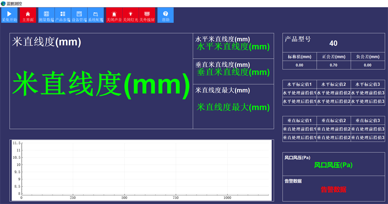The height and width of the screenshot is (204, 388).
Task: Click the 蓝鹏测控 app logo in title bar
Action: [x=3, y=3]
